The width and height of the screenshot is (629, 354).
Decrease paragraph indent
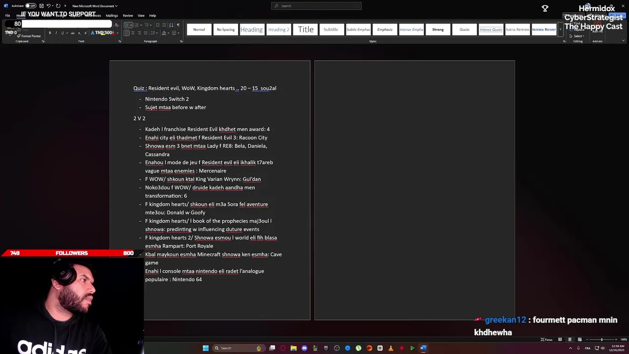[157, 25]
